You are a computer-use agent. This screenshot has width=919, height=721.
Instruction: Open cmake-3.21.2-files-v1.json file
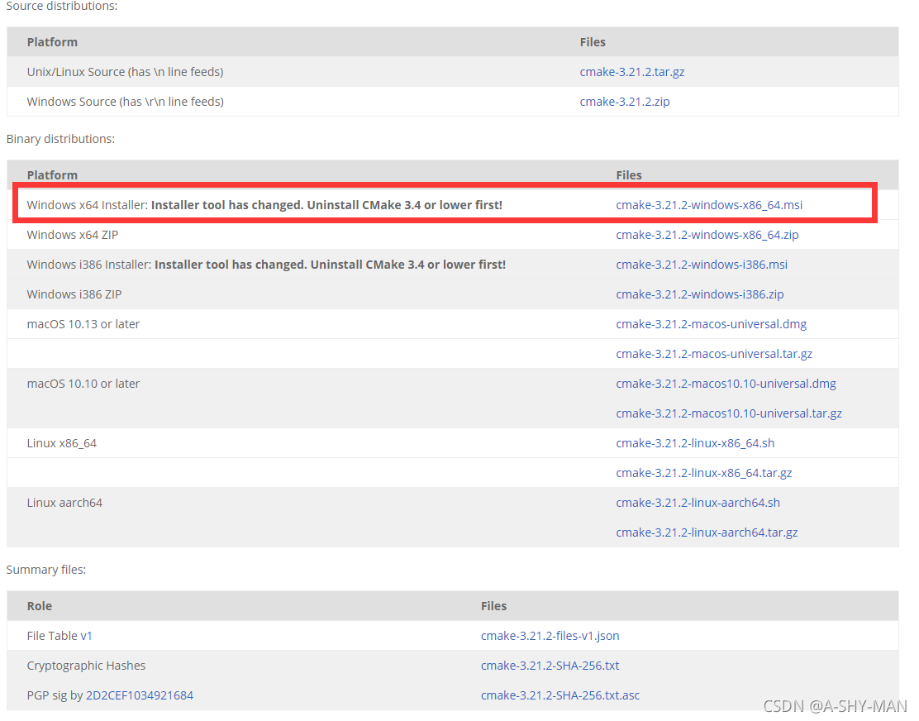point(550,636)
